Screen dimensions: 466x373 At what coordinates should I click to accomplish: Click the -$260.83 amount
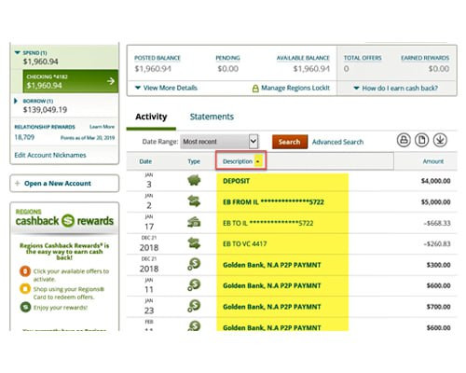click(x=436, y=243)
